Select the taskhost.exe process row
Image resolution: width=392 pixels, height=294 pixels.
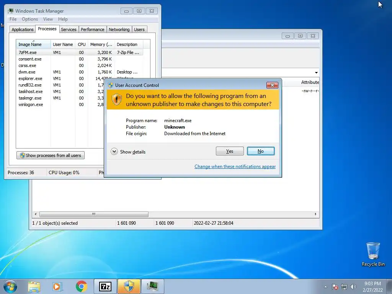pos(60,91)
